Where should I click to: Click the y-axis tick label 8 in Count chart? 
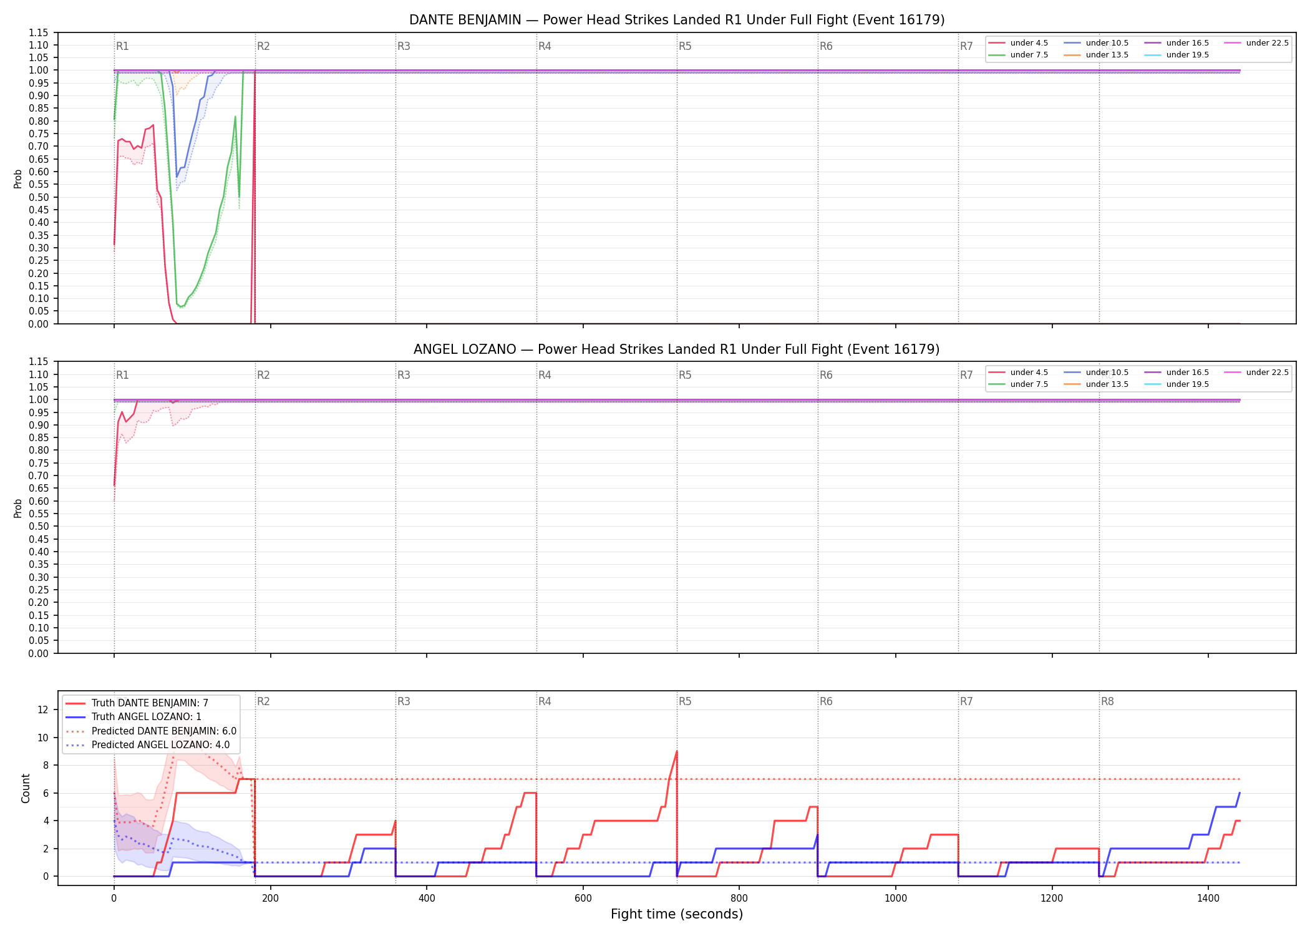pyautogui.click(x=46, y=765)
